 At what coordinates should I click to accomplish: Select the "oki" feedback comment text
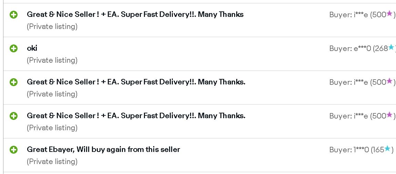[x=32, y=48]
